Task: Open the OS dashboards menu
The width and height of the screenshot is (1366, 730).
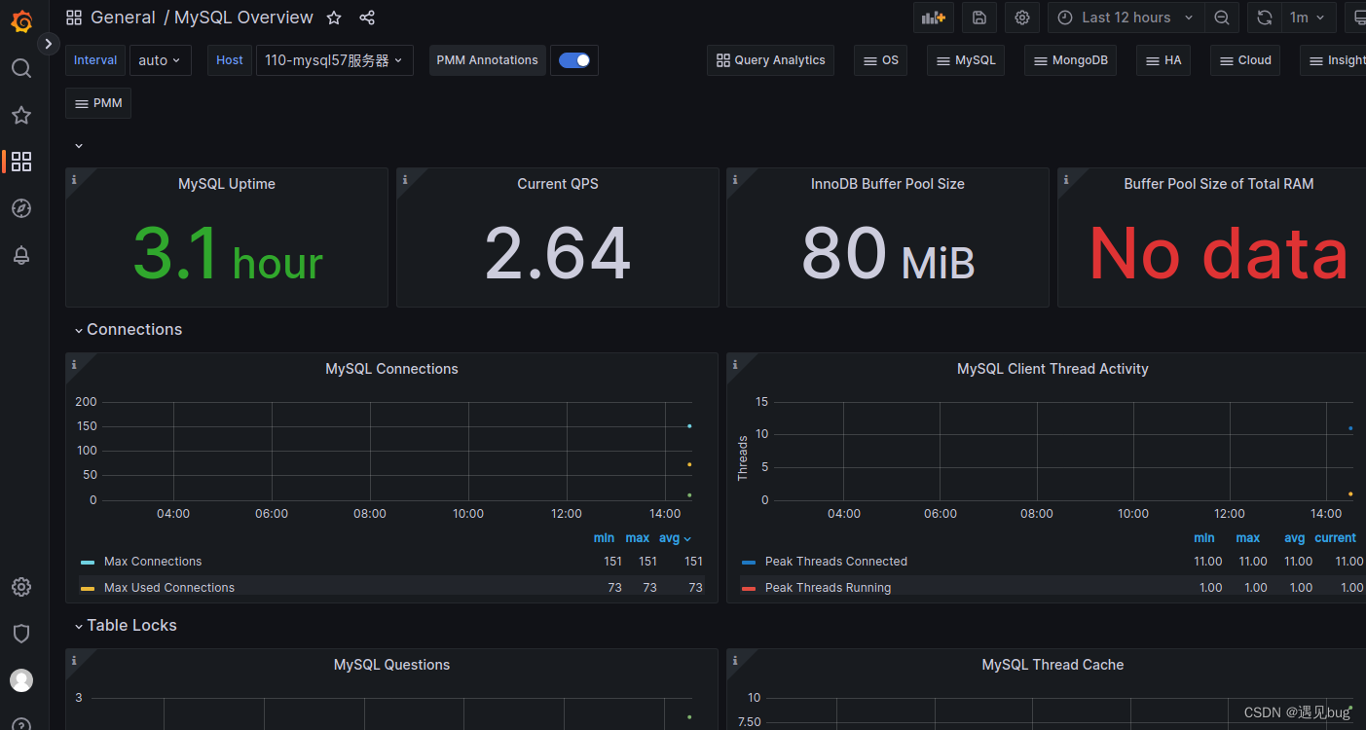Action: coord(881,60)
